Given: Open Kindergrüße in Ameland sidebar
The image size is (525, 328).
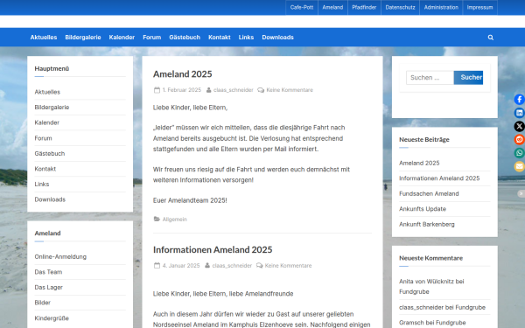Looking at the screenshot, I should pyautogui.click(x=52, y=318).
